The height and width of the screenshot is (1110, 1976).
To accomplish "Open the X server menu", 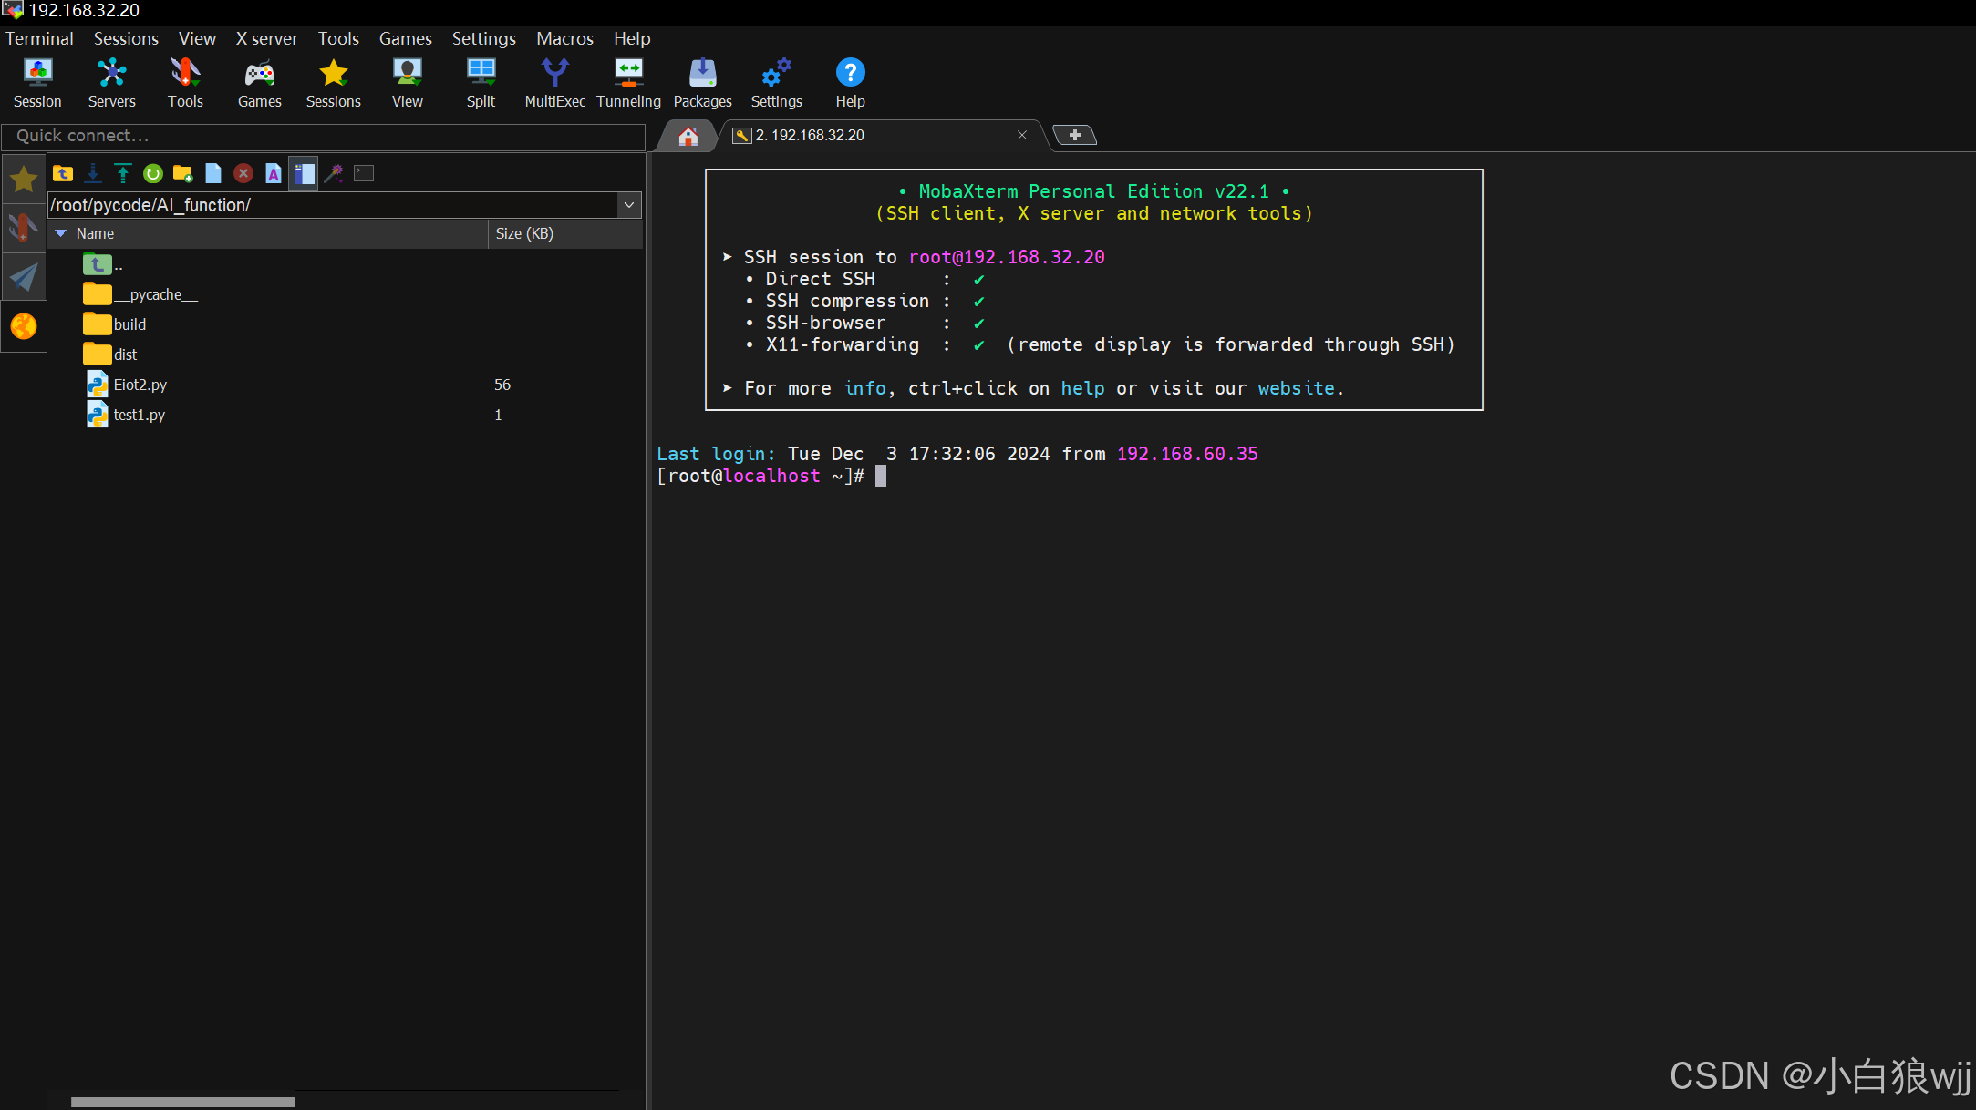I will [x=266, y=38].
